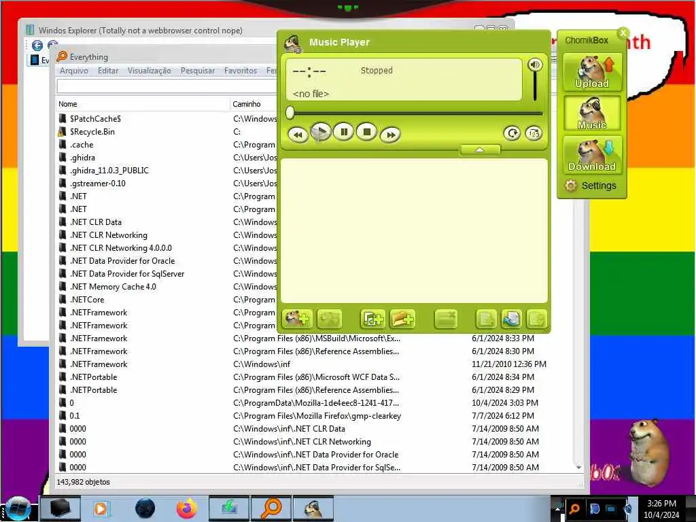This screenshot has width=696, height=522.
Task: Click the Everything magnifier title icon
Action: (x=62, y=56)
